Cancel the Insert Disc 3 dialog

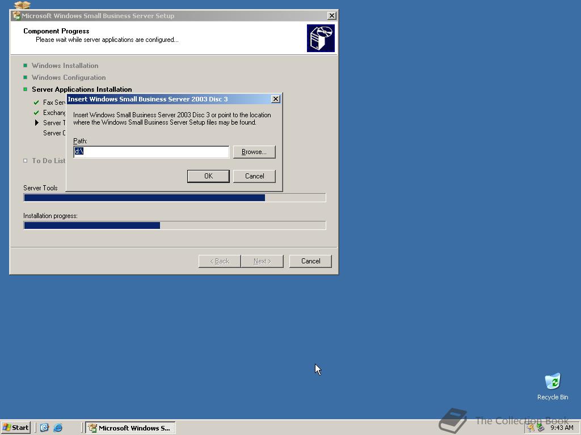(255, 176)
